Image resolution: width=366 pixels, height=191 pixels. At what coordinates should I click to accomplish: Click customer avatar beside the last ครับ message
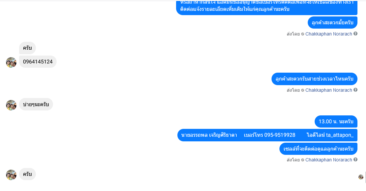coord(11,175)
